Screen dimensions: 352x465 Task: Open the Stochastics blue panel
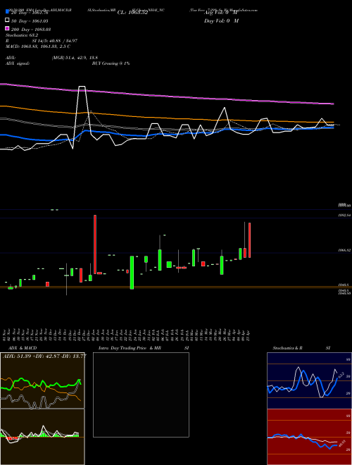point(309,380)
